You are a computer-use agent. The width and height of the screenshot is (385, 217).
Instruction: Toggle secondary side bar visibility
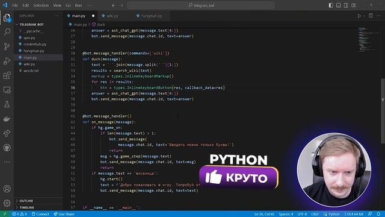(346, 5)
